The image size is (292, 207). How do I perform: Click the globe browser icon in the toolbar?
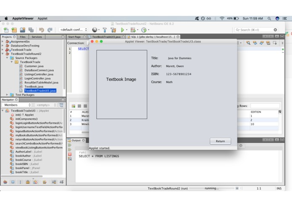95,30
